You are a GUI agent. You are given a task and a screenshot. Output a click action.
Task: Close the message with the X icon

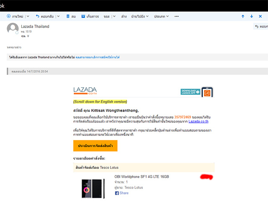(260, 16)
